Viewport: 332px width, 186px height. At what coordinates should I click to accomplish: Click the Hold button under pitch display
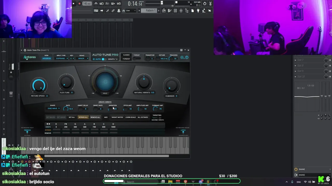pos(105,93)
